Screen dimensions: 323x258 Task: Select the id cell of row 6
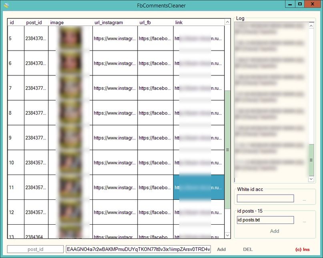point(16,63)
